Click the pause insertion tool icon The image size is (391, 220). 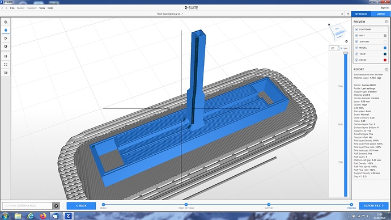pyautogui.click(x=6, y=56)
